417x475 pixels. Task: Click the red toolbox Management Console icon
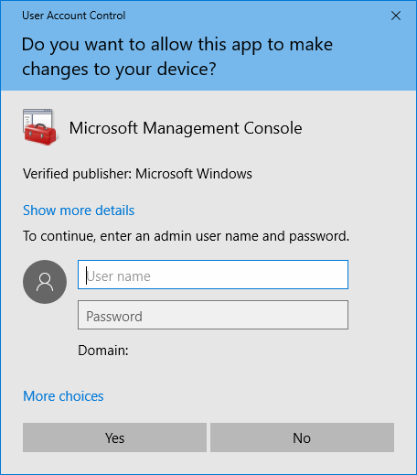[40, 127]
